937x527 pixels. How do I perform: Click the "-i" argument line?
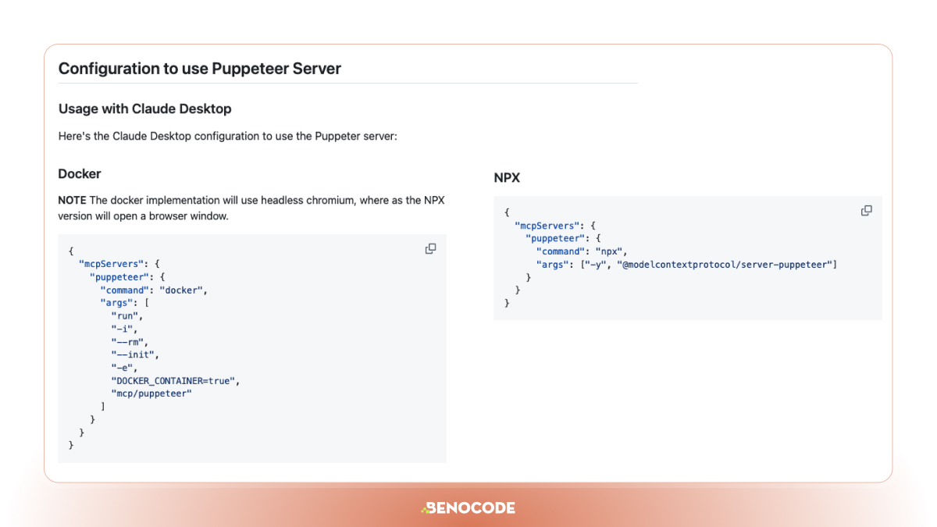coord(125,329)
